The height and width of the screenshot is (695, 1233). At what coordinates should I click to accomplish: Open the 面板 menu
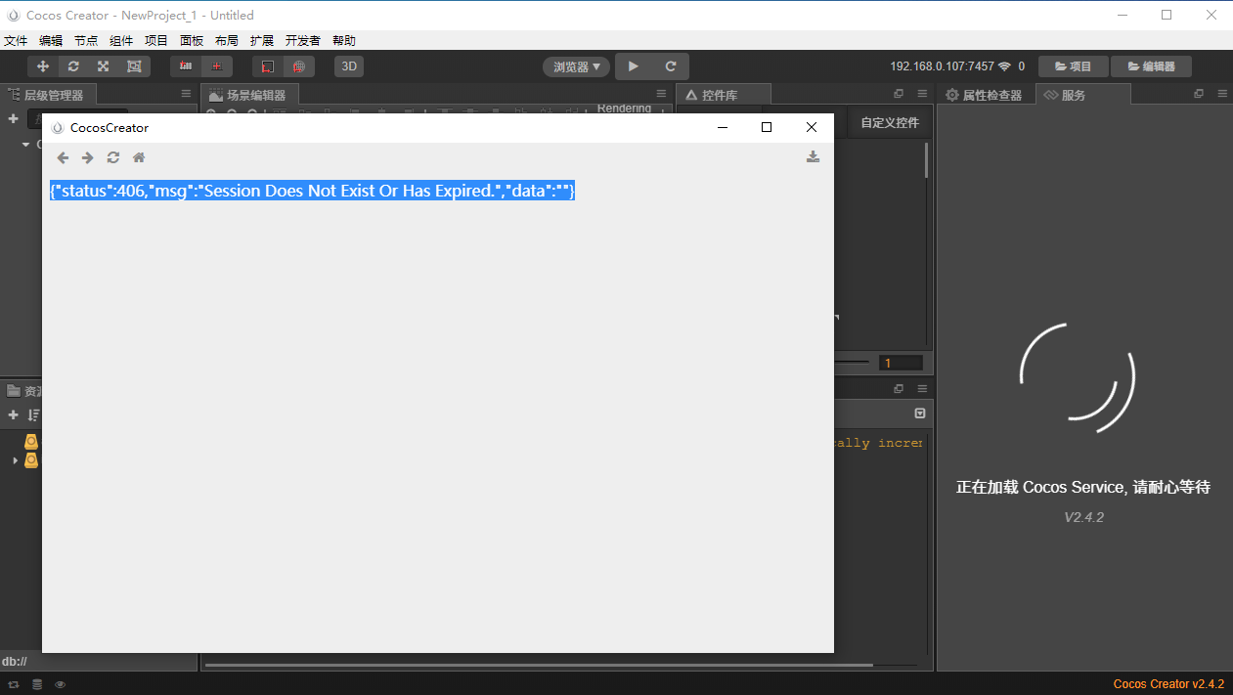point(192,40)
